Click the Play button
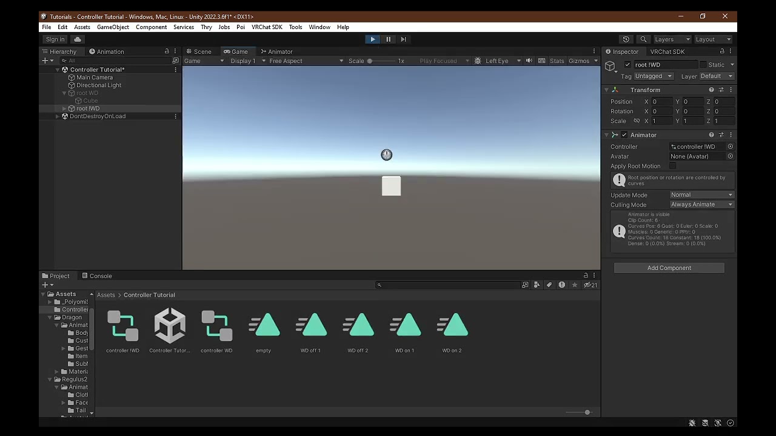The image size is (776, 436). pyautogui.click(x=372, y=39)
